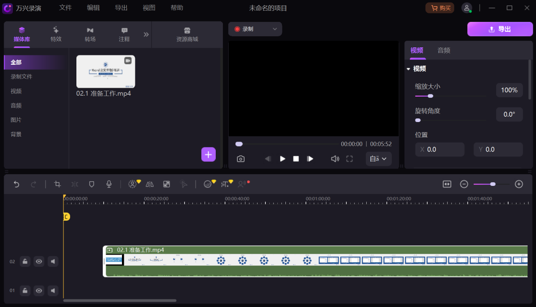Open the portrait tool with the dashed-circle person icon
536x307 pixels.
(x=132, y=184)
